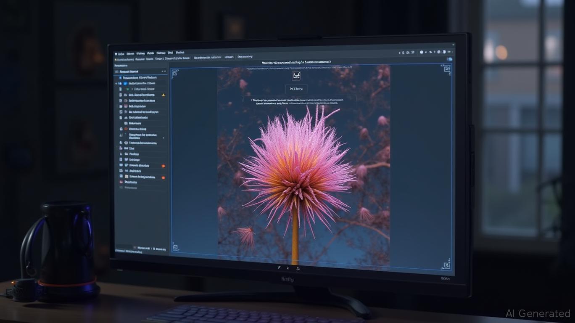Click the square chart-like icon atop the flower image
This screenshot has width=575, height=323.
click(x=296, y=76)
